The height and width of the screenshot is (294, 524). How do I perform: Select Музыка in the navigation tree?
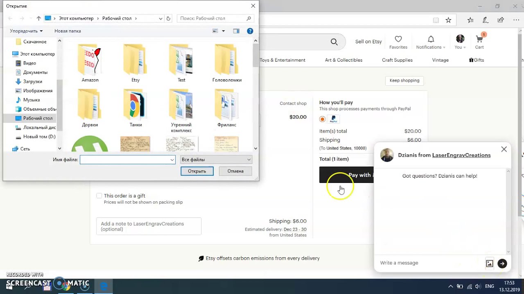click(32, 100)
